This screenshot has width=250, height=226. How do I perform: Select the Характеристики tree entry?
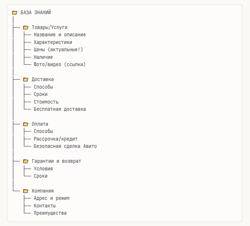pyautogui.click(x=53, y=43)
